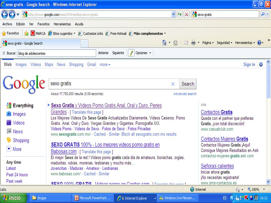This screenshot has height=203, width=271.
Task: Select the Google Search browser tab
Action: 41,43
